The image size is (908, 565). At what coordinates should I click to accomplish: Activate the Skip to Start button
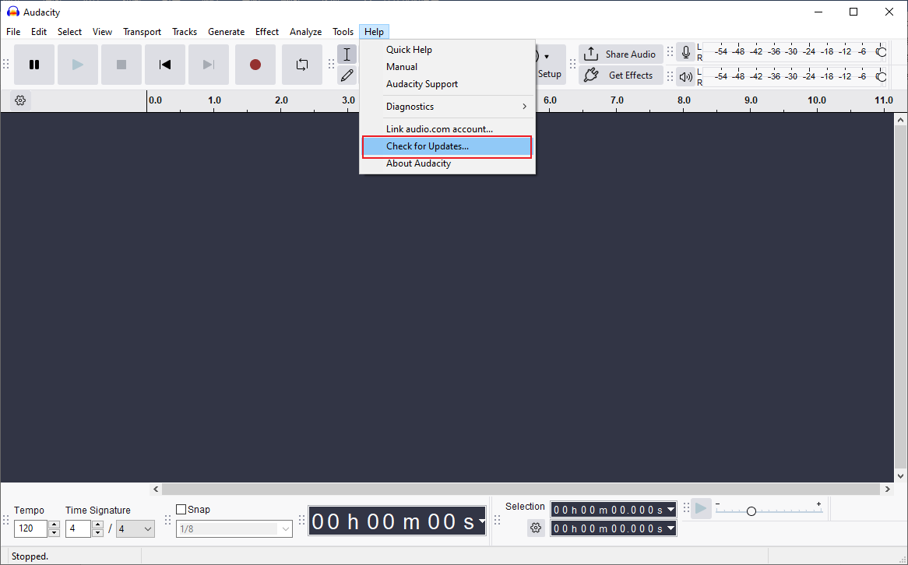point(164,65)
